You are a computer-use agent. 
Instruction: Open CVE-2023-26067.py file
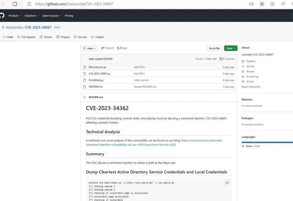click(99, 73)
